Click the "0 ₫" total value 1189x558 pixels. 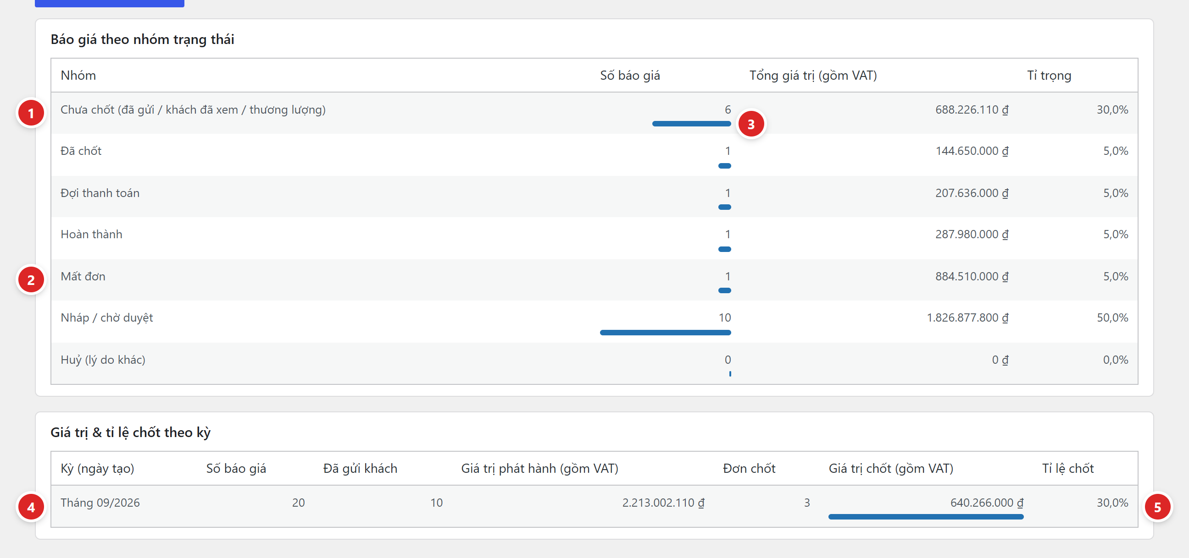(x=1000, y=360)
